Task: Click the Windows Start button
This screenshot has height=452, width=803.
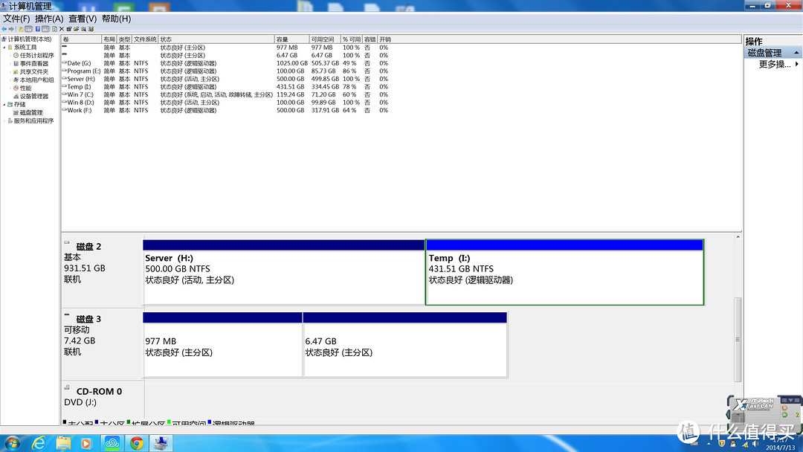Action: click(12, 443)
